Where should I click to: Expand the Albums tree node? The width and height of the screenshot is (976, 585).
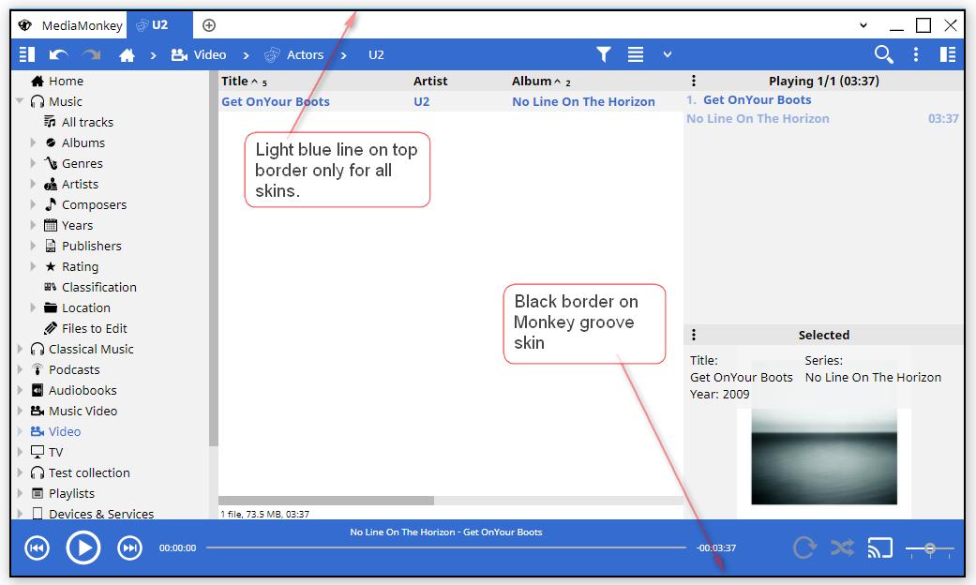pyautogui.click(x=34, y=142)
